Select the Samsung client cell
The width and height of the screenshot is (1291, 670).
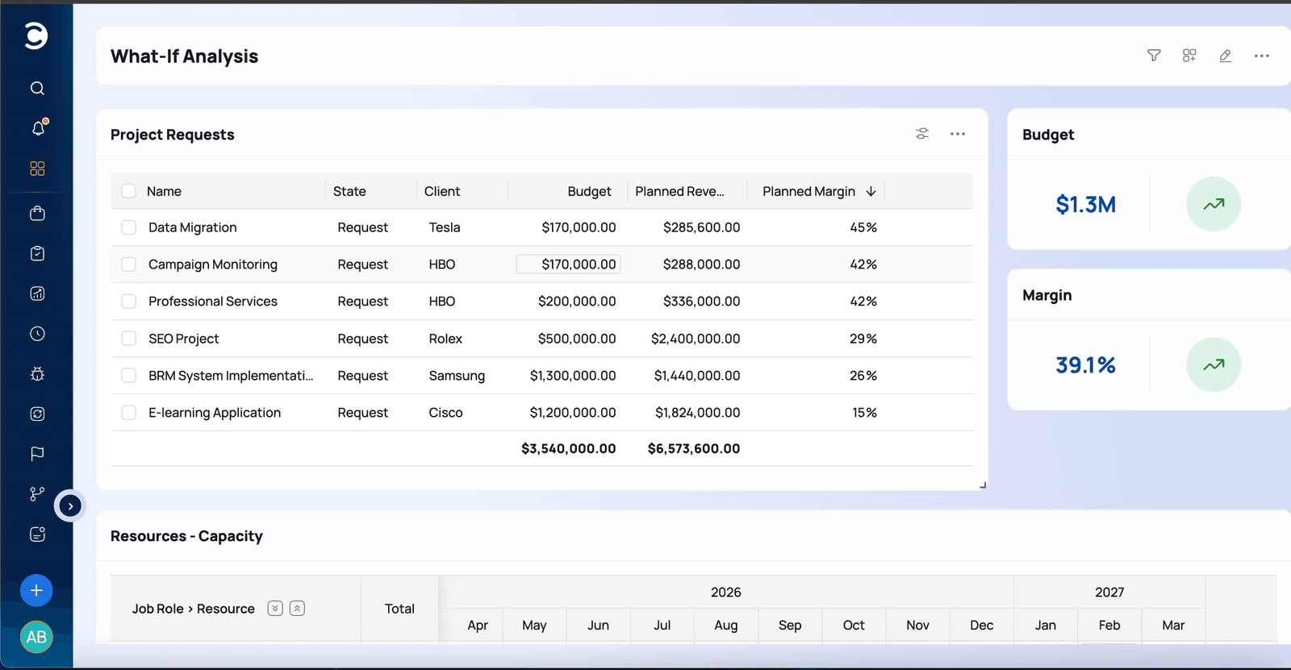point(457,376)
